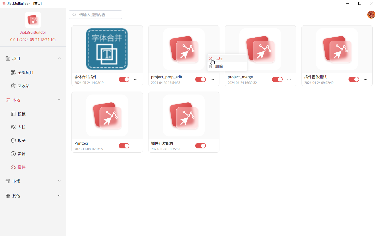
Task: Turn off the PrintScr switch
Action: click(124, 146)
